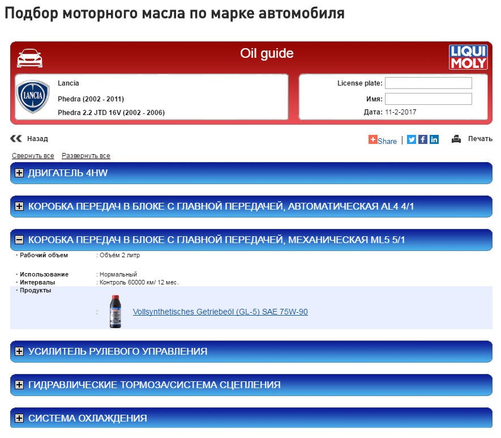The height and width of the screenshot is (438, 501).
Task: Expand УСИЛИТЕЛЬ РУЛЕВОГО УПРАВЛЕНИЯ section
Action: pyautogui.click(x=19, y=352)
